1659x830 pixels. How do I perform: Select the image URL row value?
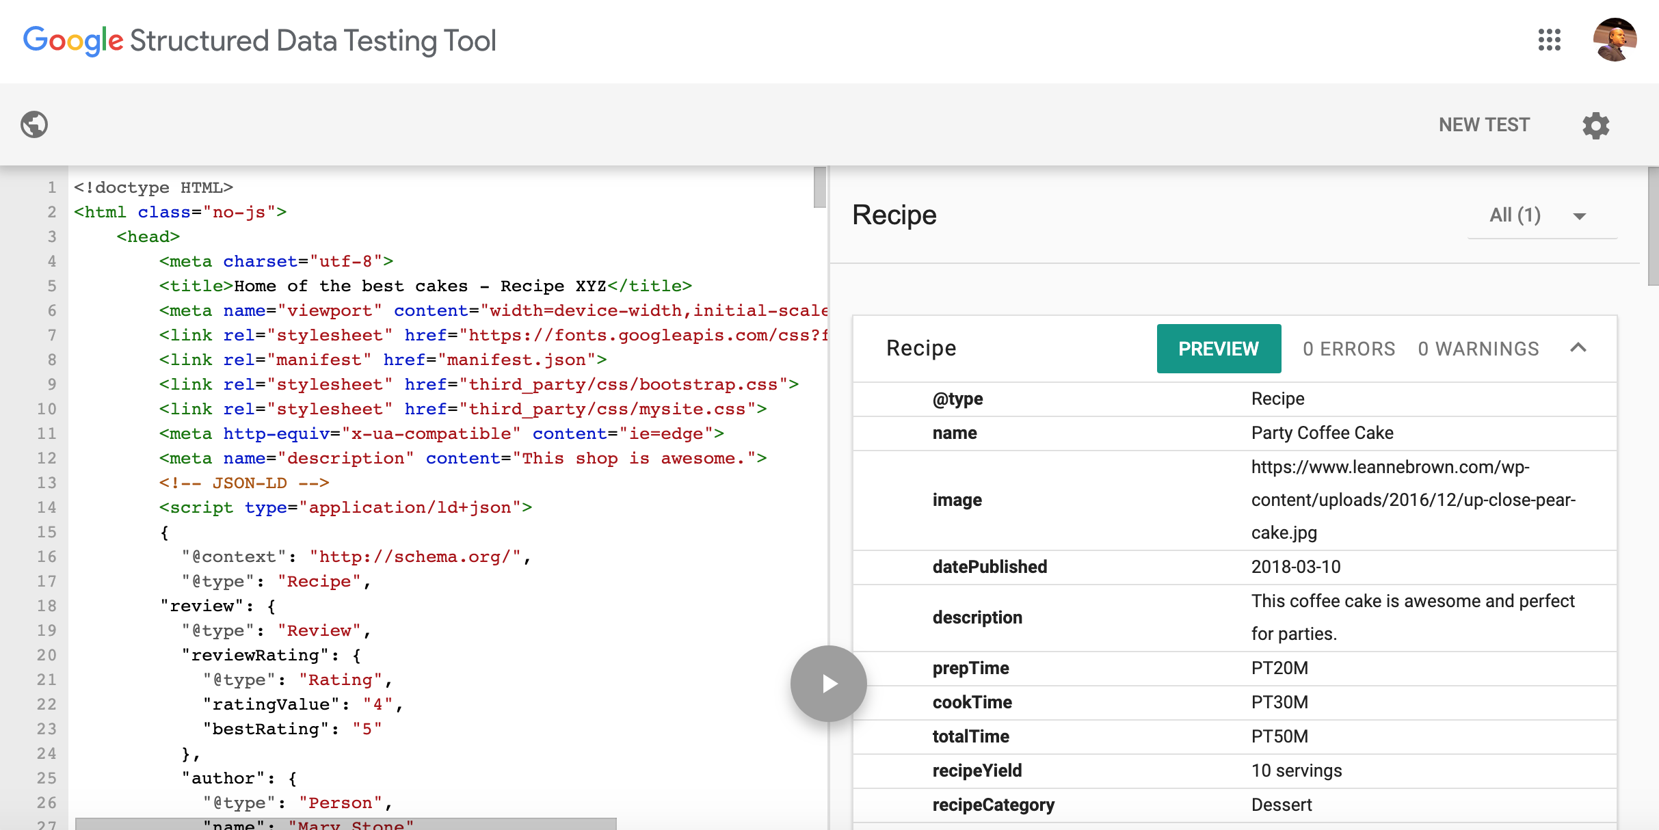tap(1413, 500)
